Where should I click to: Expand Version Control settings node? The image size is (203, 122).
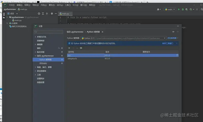click(35, 52)
